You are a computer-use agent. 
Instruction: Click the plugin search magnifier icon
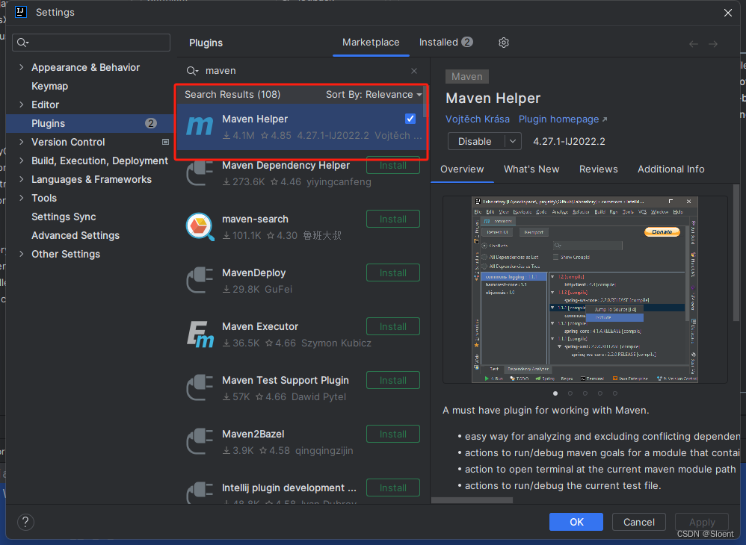192,71
